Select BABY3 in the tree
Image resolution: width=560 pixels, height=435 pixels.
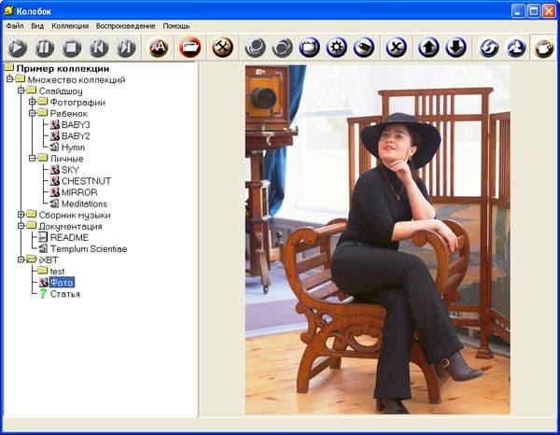tap(76, 125)
